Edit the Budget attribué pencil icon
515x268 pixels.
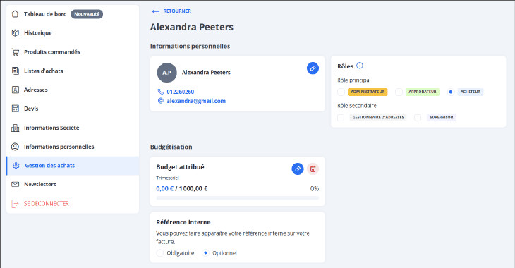(x=298, y=169)
